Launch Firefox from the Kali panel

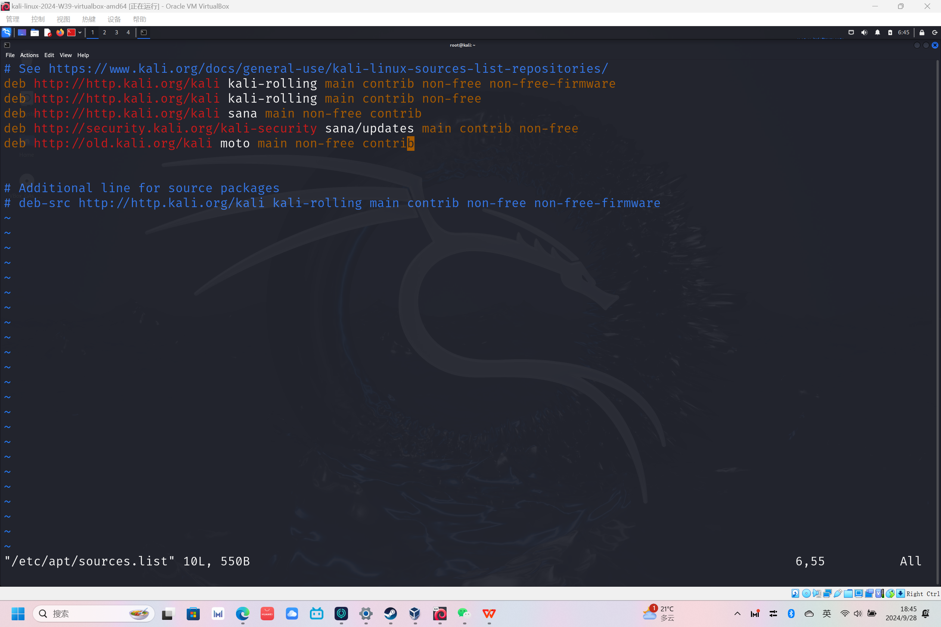pyautogui.click(x=60, y=32)
